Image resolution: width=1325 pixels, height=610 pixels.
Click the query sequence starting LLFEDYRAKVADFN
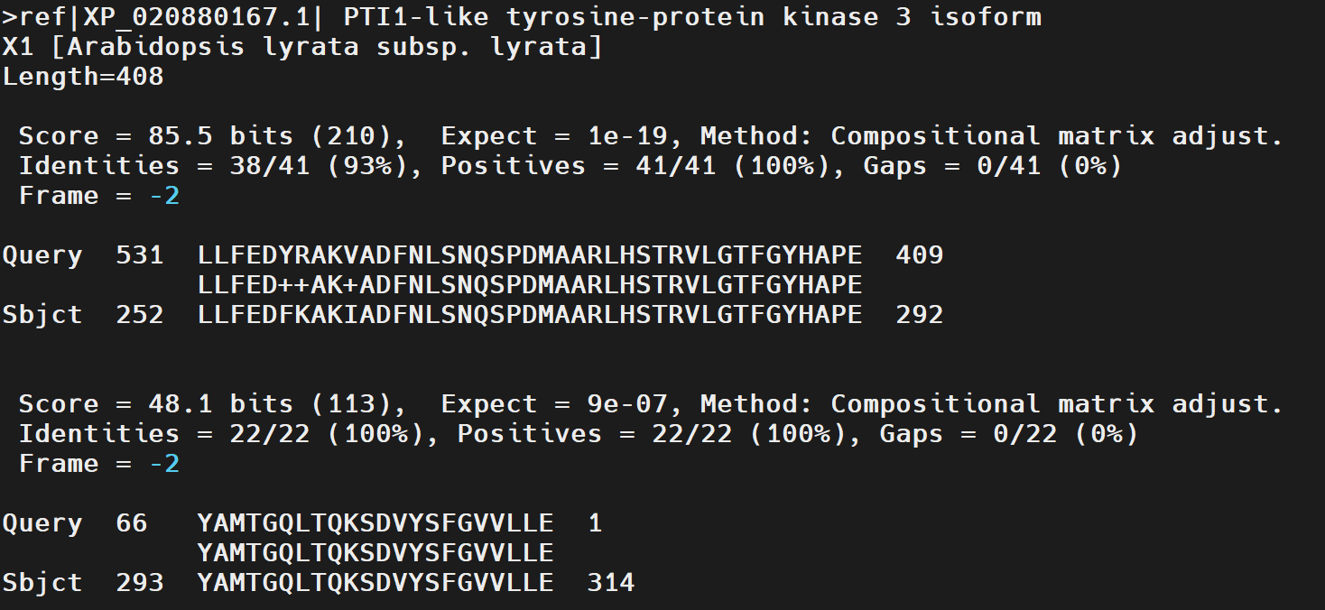pos(529,255)
